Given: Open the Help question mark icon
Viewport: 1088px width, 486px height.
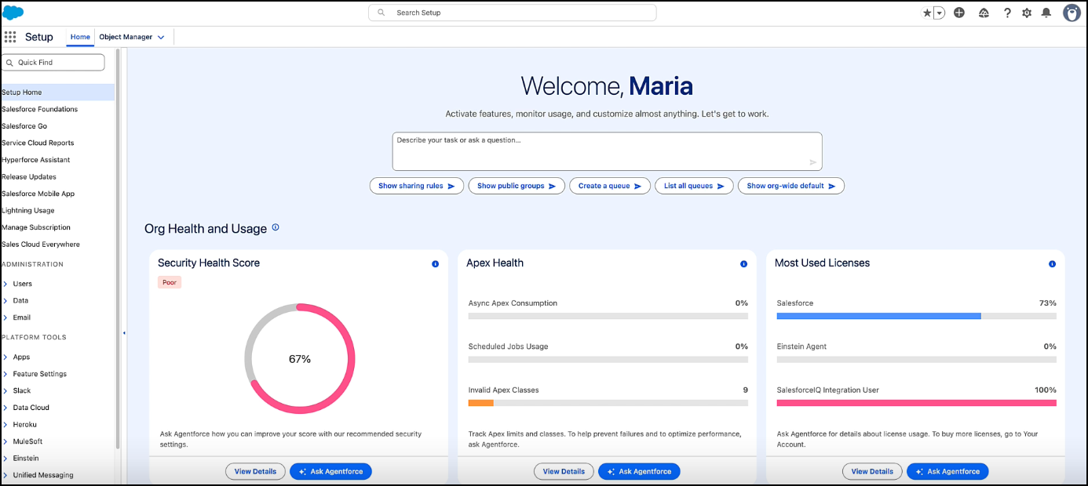Looking at the screenshot, I should point(1007,13).
